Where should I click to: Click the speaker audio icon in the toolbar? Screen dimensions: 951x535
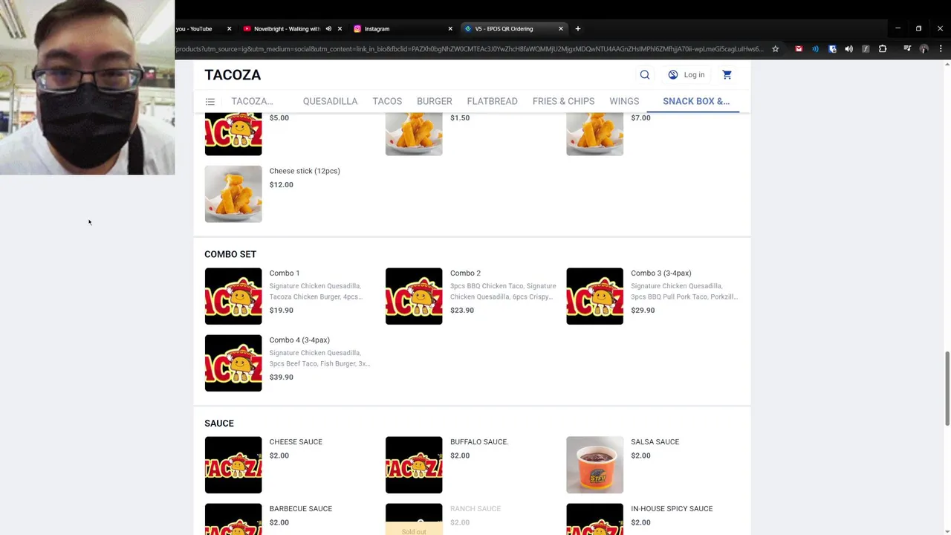tap(848, 49)
